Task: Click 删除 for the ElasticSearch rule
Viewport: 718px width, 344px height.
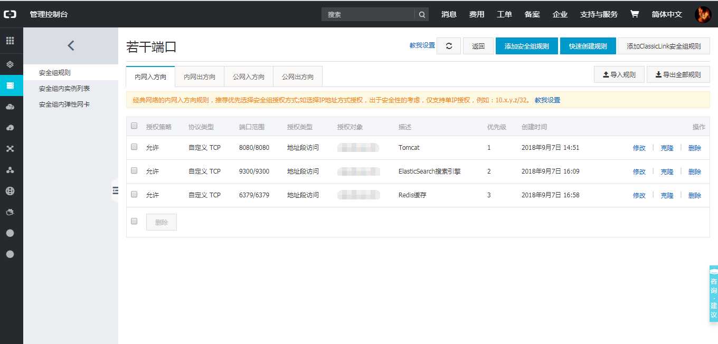Action: [695, 171]
